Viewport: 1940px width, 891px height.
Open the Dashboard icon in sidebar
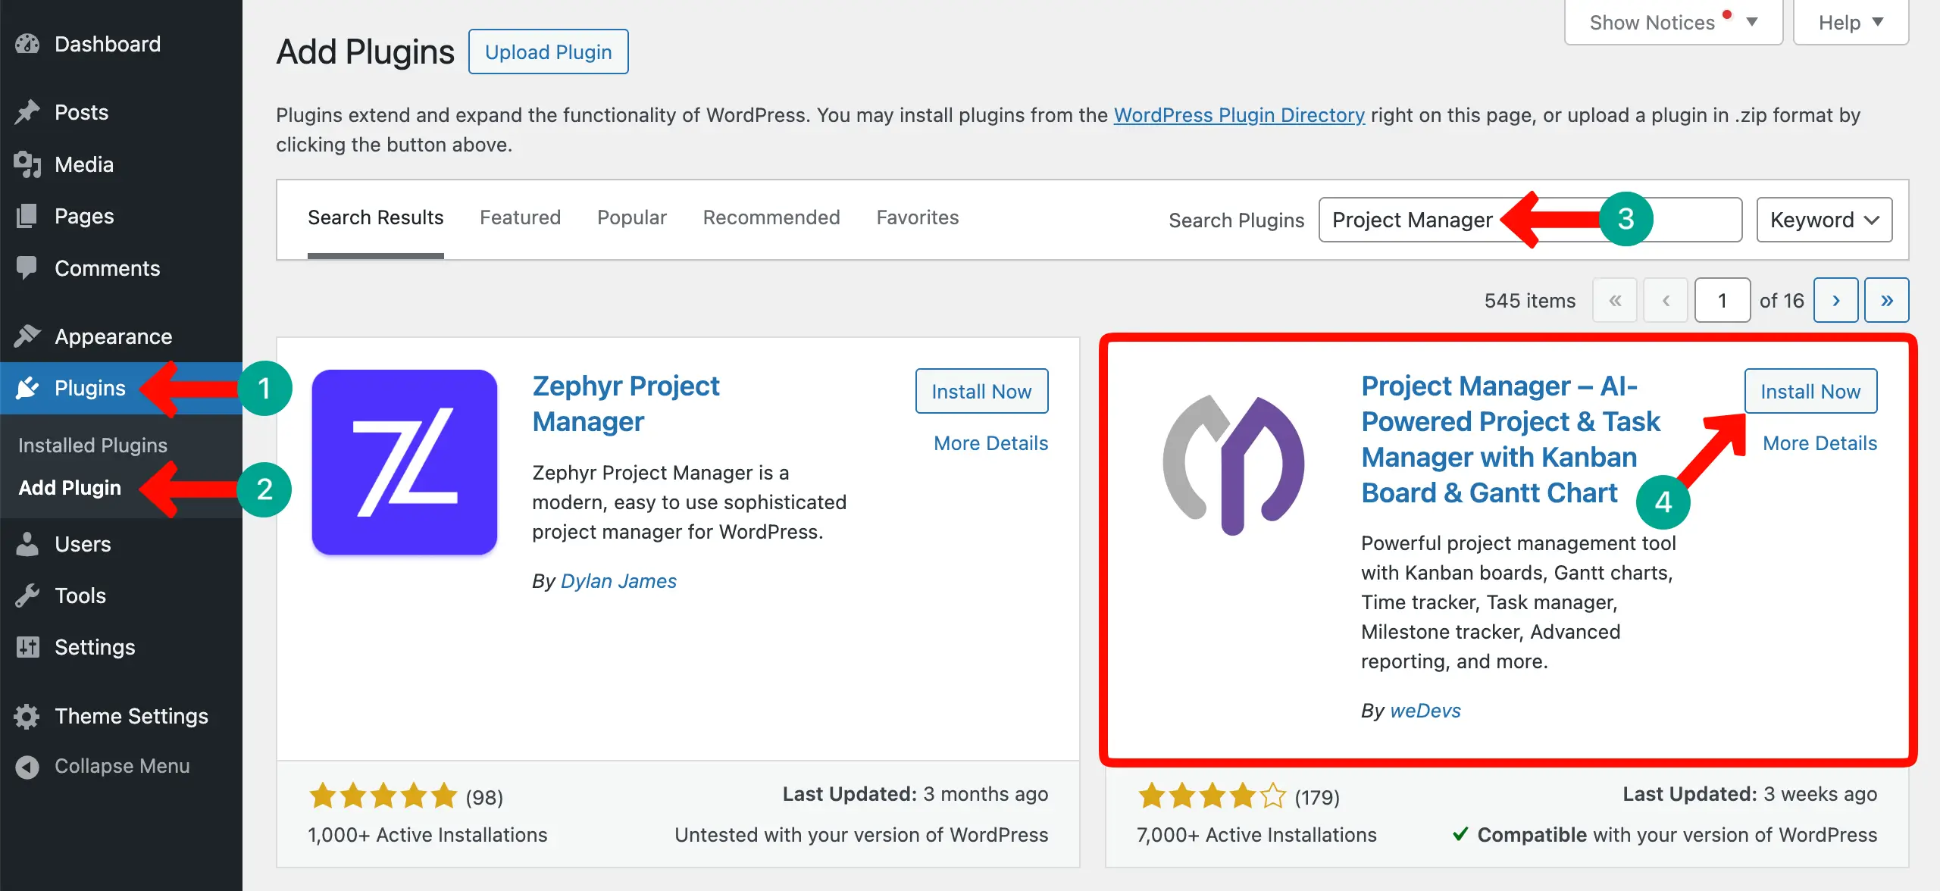coord(27,43)
